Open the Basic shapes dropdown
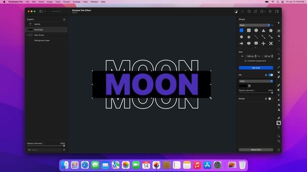This screenshot has width=307, height=172. [255, 25]
